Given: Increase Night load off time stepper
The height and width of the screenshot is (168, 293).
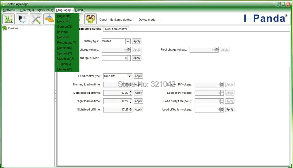Looking at the screenshot, I should 131,108.
